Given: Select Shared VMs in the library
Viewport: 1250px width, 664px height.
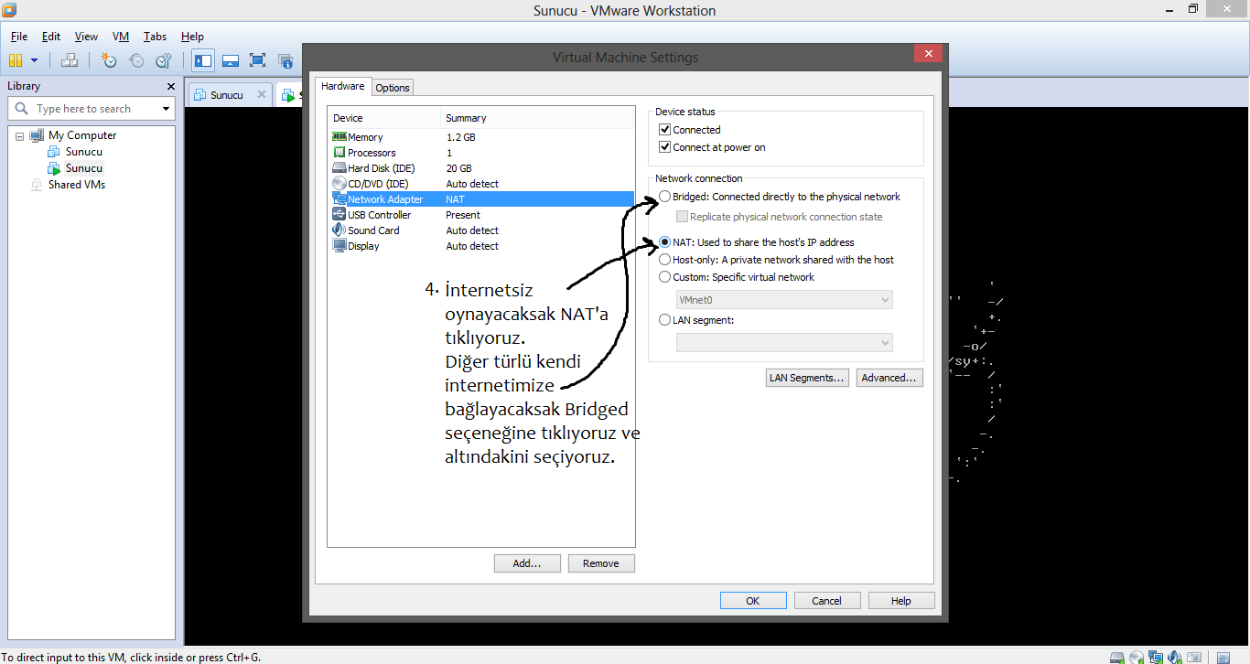Looking at the screenshot, I should click(x=77, y=185).
